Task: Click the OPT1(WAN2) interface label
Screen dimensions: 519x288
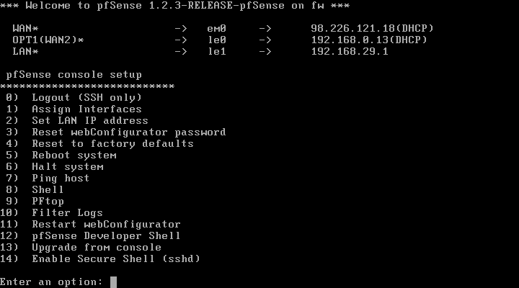Action: click(48, 40)
